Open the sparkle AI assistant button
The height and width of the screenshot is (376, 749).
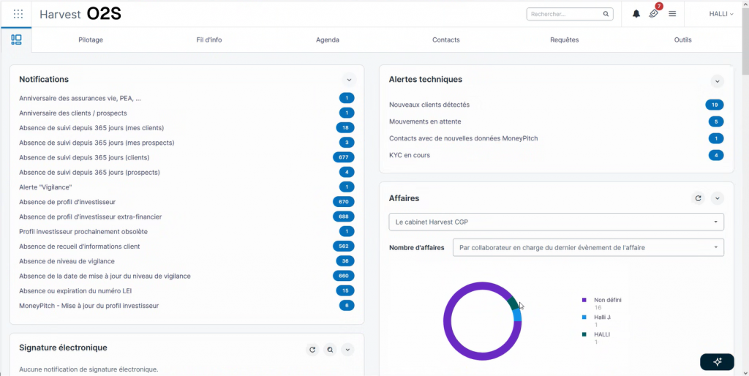pyautogui.click(x=716, y=362)
